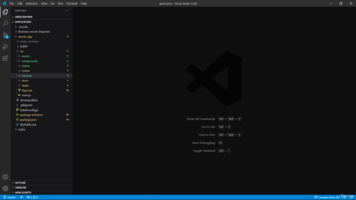356x200 pixels.
Task: Expand the Timeline section
Action: (x=42, y=188)
